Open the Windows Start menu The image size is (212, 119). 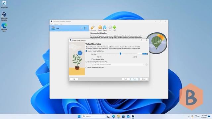point(79,116)
